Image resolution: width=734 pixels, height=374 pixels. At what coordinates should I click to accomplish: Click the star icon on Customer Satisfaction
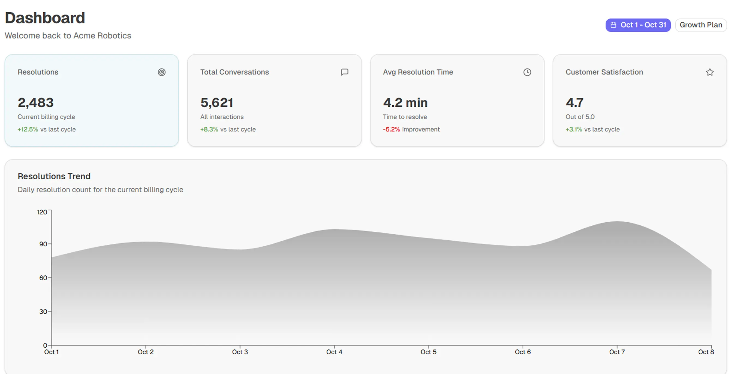click(x=710, y=72)
